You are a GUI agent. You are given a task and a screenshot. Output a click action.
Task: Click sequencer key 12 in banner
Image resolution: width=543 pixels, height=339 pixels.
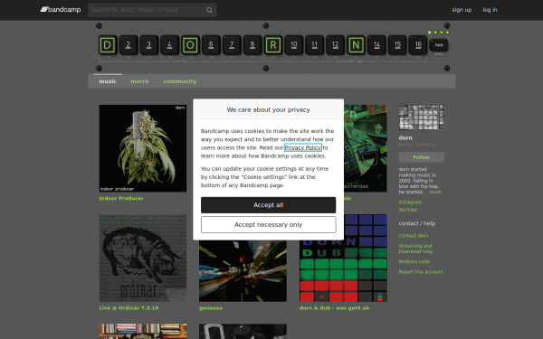(335, 45)
